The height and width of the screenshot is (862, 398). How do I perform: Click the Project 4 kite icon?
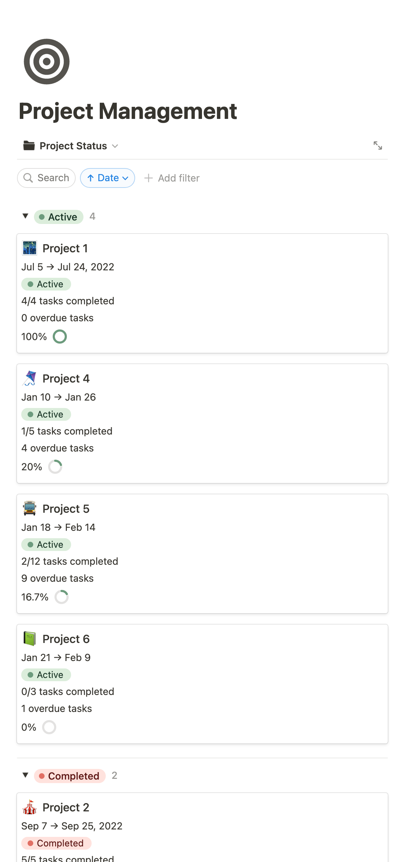pos(29,378)
